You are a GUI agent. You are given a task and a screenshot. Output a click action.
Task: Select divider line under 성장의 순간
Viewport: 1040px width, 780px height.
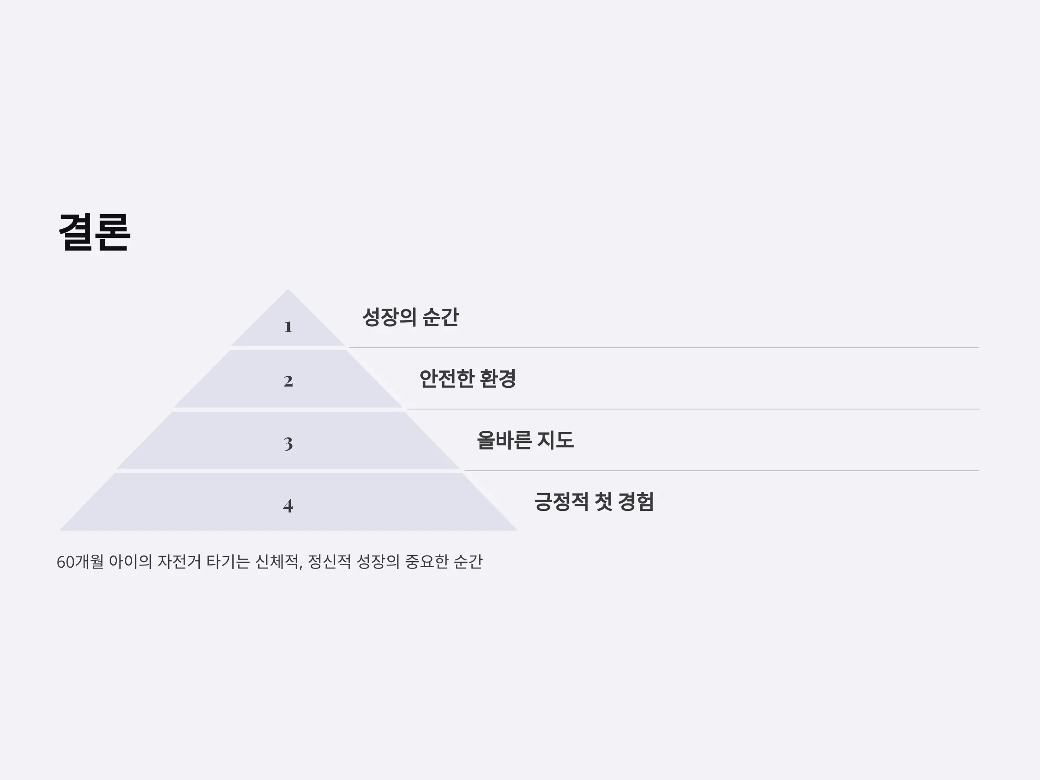pyautogui.click(x=664, y=348)
